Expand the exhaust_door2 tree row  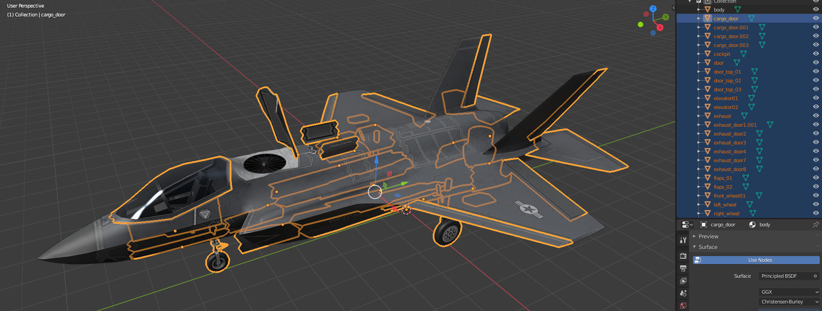pyautogui.click(x=699, y=133)
